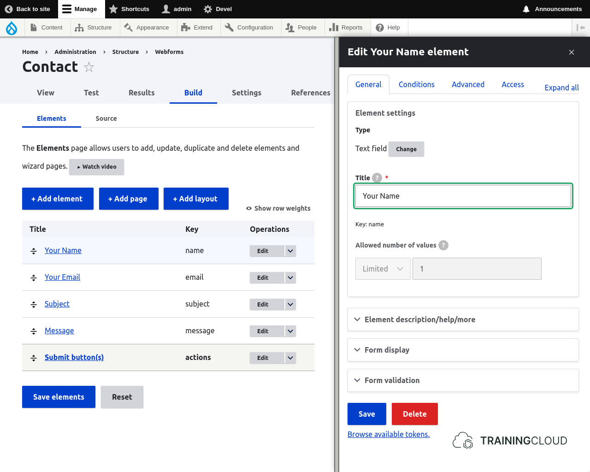The image size is (590, 472).
Task: Add Contact to shortcuts with star
Action: click(x=89, y=67)
